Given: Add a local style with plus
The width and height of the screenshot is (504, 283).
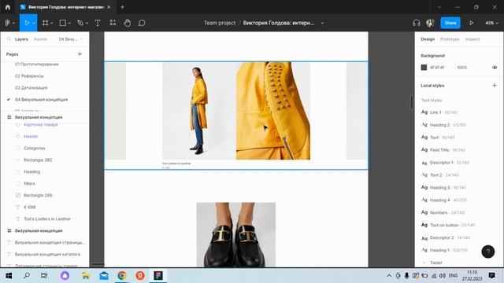Looking at the screenshot, I should point(495,86).
